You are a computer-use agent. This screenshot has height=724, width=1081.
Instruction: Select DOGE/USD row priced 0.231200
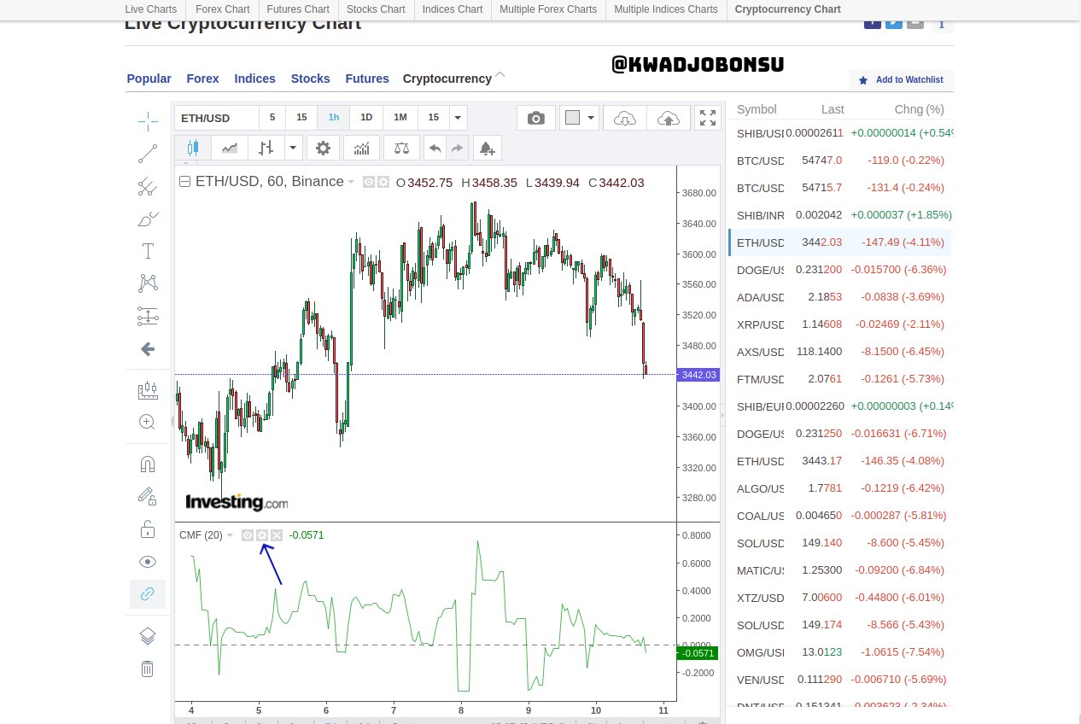[x=840, y=270]
